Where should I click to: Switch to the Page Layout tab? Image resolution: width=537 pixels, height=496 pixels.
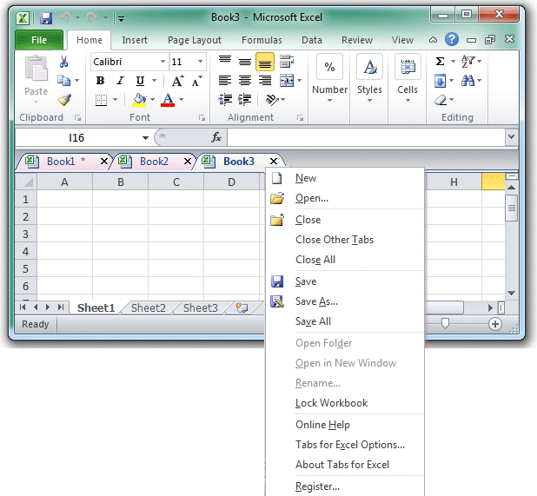click(x=194, y=40)
